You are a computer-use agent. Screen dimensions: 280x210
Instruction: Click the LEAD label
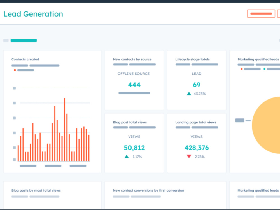pyautogui.click(x=197, y=74)
